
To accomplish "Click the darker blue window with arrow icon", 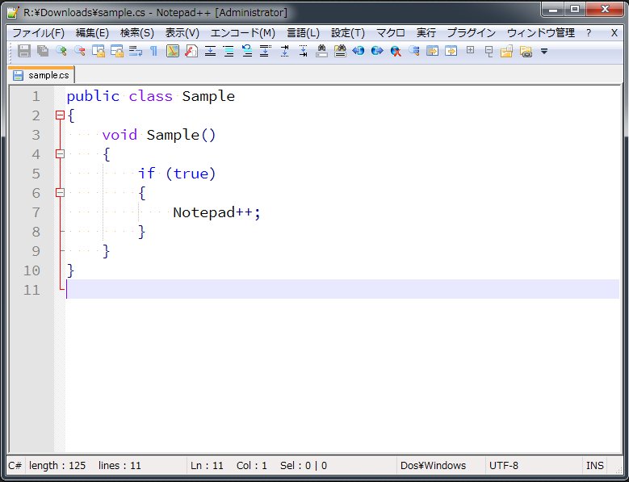I will click(433, 51).
